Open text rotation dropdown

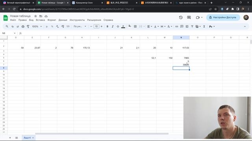pos(170,27)
